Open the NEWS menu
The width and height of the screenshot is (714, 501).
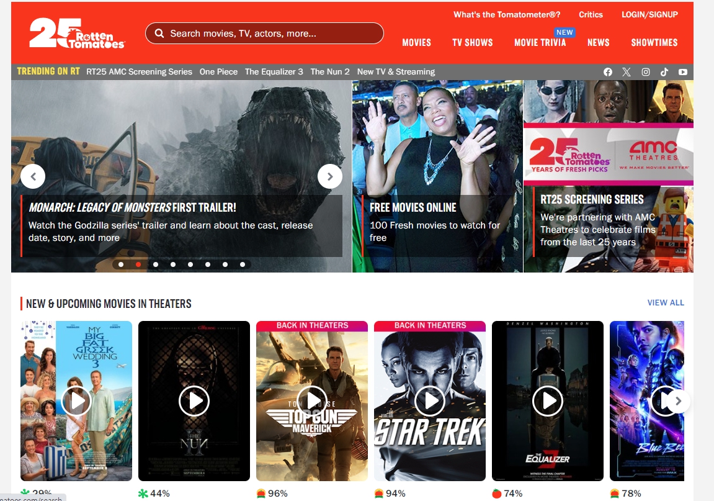[x=599, y=42]
